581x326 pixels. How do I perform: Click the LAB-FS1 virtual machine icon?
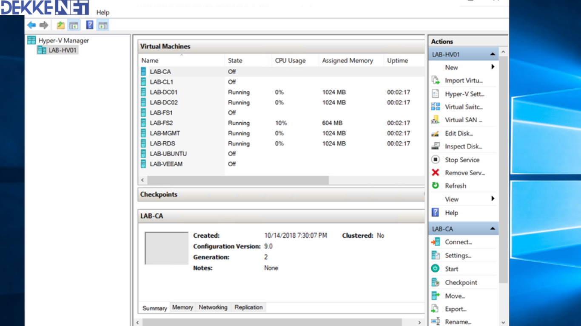click(x=143, y=112)
